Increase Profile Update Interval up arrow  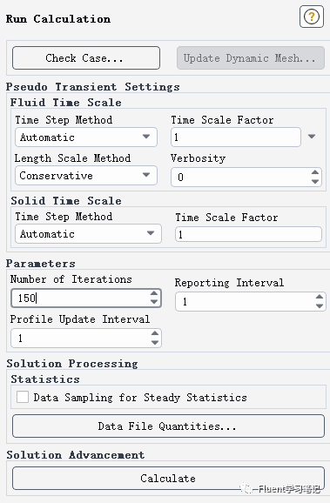pyautogui.click(x=155, y=333)
